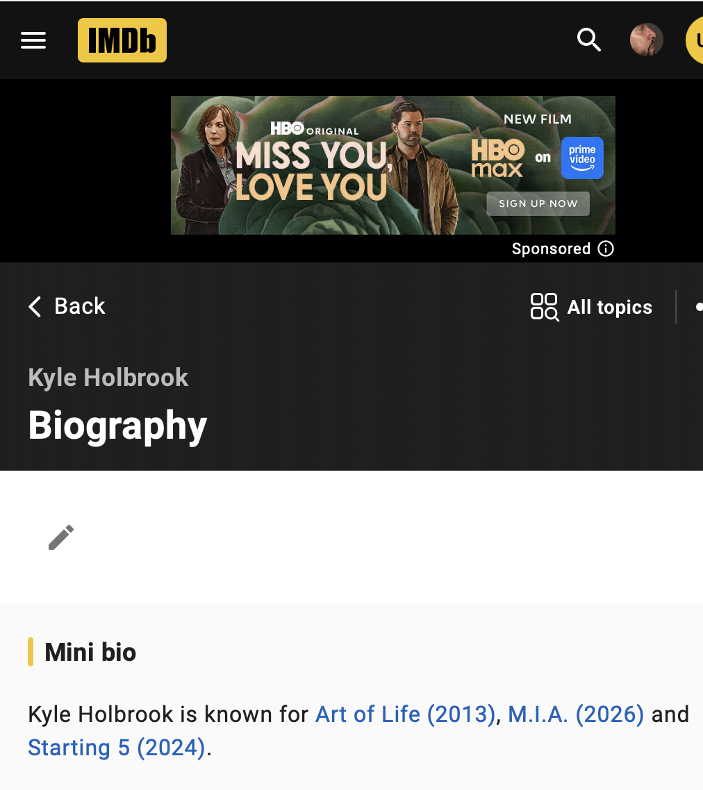Click the Prime Video logo in ad

coord(582,158)
